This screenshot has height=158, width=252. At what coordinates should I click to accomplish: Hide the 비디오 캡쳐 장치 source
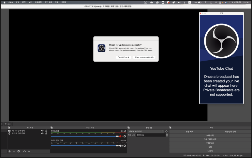coord(42,131)
